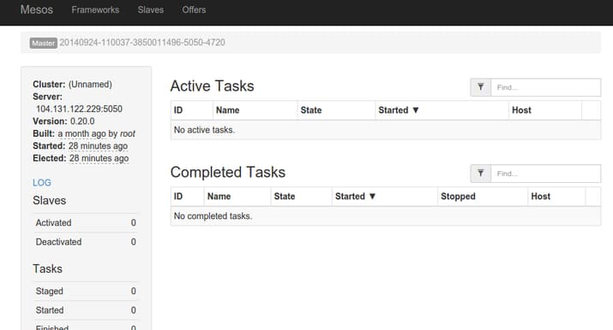Click the Version 0.20.0 value
Viewport: 613px width, 330px height.
(x=82, y=121)
